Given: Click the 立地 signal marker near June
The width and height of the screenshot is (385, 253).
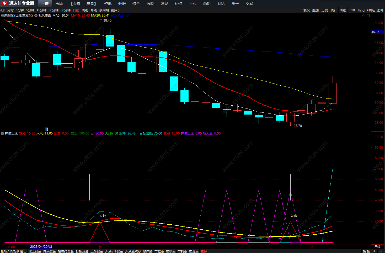Looking at the screenshot, I should (293, 216).
